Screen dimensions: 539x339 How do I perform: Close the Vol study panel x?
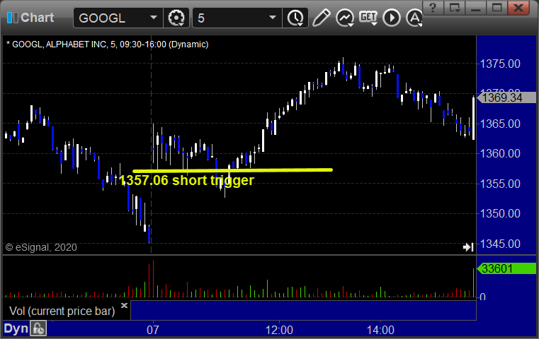point(124,305)
